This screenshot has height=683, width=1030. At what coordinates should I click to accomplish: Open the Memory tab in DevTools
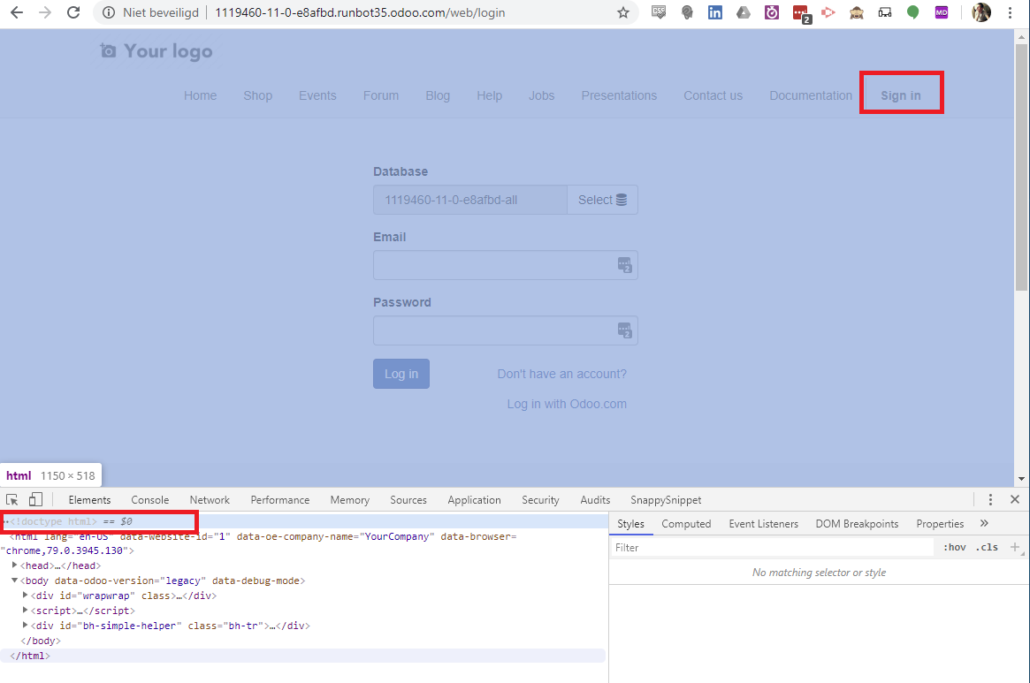tap(349, 500)
